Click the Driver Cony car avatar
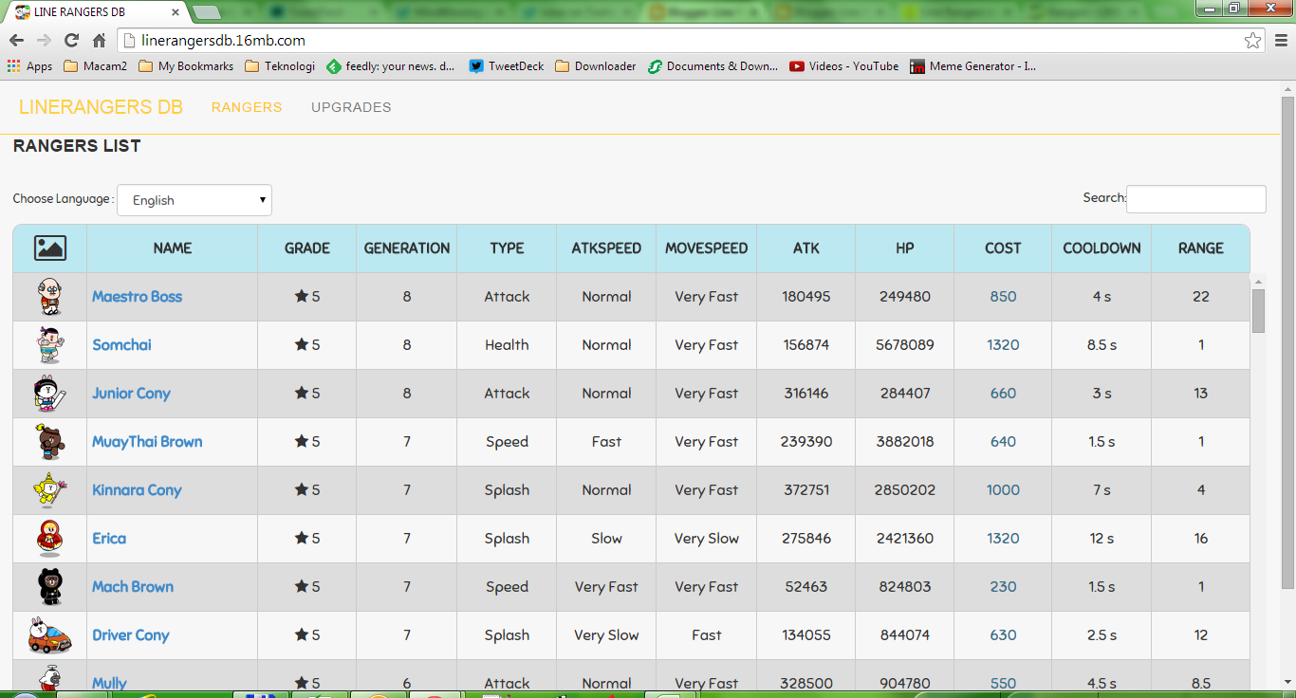 click(49, 635)
